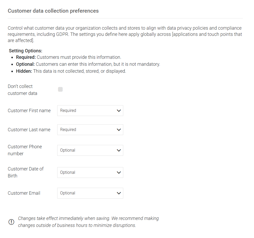Viewport: 254px width, 238px height.
Task: Click the bold "Optional:" option description
Action: coord(25,64)
